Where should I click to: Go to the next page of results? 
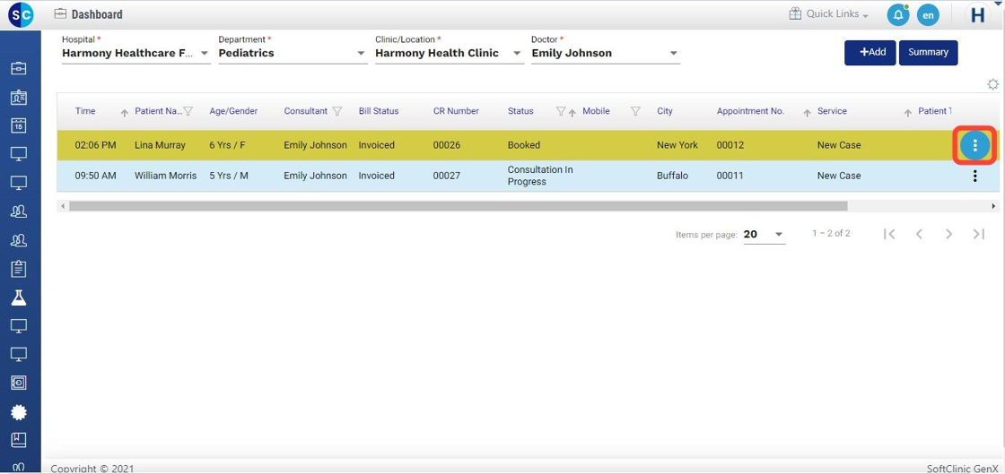tap(948, 234)
